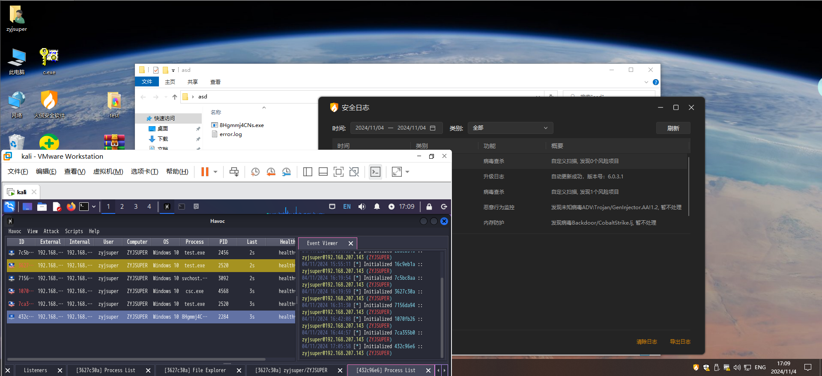Open the VMware snapshot manager icon
822x376 pixels.
click(x=286, y=172)
